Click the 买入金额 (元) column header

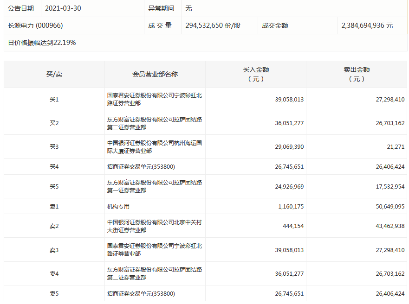(256, 74)
